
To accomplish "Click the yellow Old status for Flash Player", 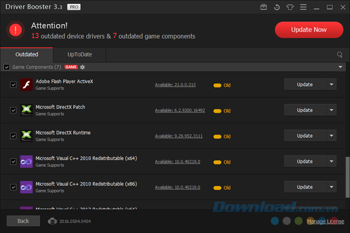I will pos(222,85).
